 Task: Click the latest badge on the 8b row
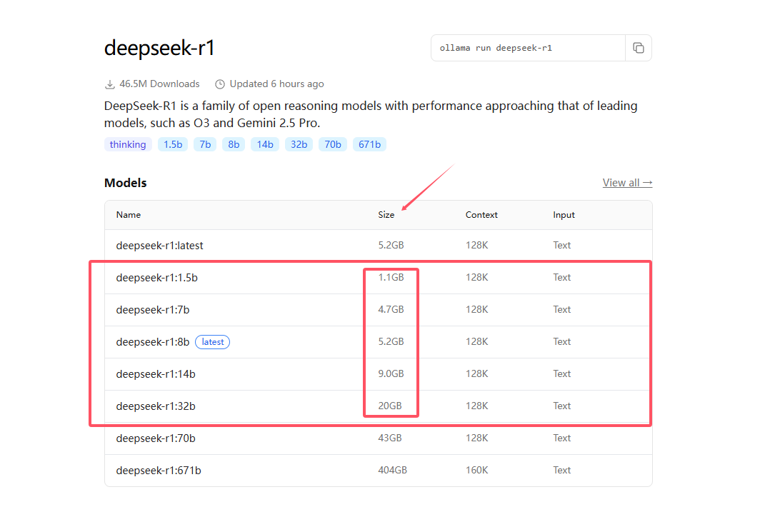[212, 342]
